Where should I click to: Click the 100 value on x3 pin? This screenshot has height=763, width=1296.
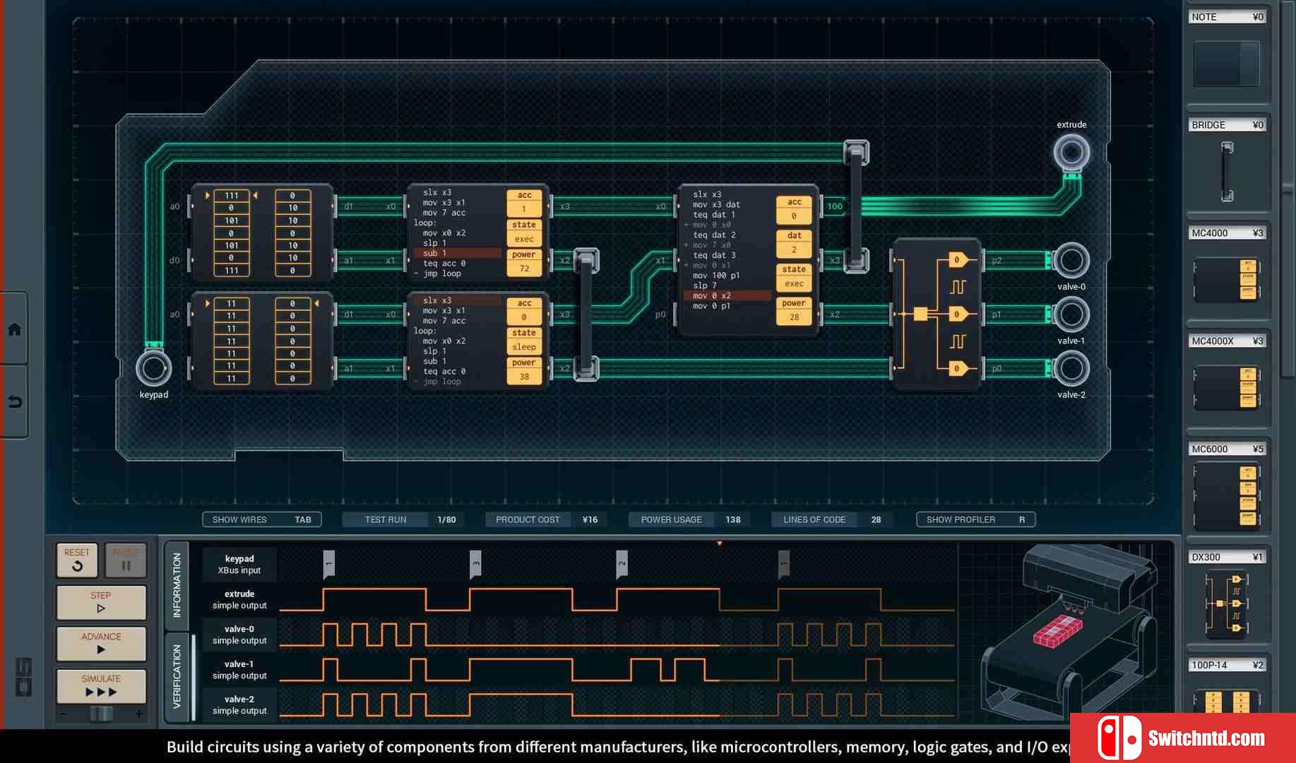pos(835,206)
